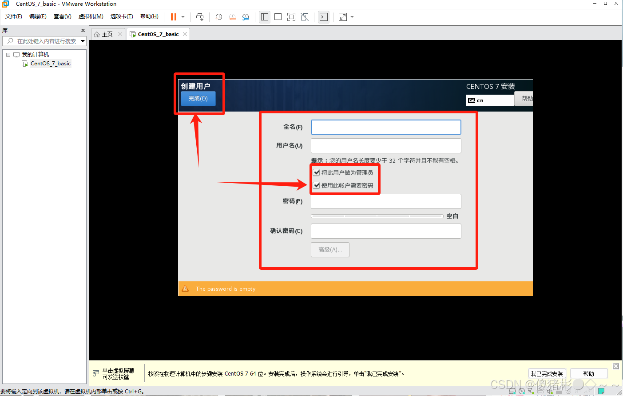Open the snapshot manager
Screen dimensions: 623x396
(246, 17)
